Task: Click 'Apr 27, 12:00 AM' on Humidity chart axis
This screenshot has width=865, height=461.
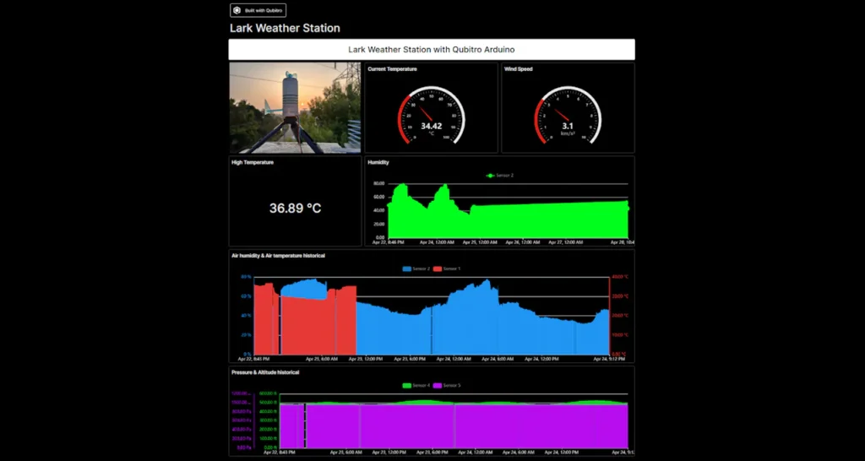Action: (565, 242)
